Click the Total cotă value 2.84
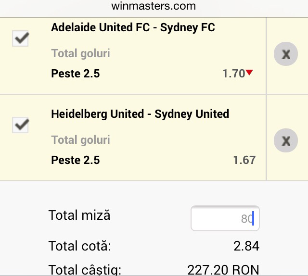Screen dimensions: 308x276 246,247
